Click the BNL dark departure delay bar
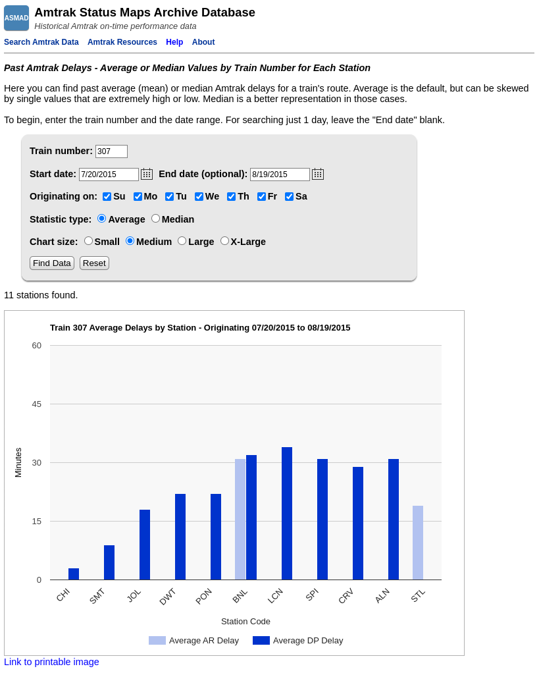The height and width of the screenshot is (675, 539). 251,518
